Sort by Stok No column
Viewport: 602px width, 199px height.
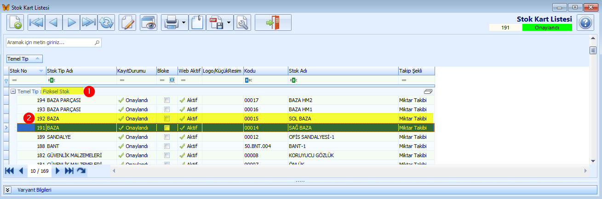point(27,71)
